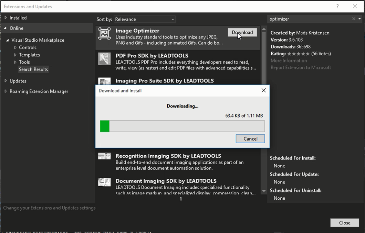This screenshot has width=365, height=233.
Task: Select the Image Optimizer result title
Action: click(137, 31)
